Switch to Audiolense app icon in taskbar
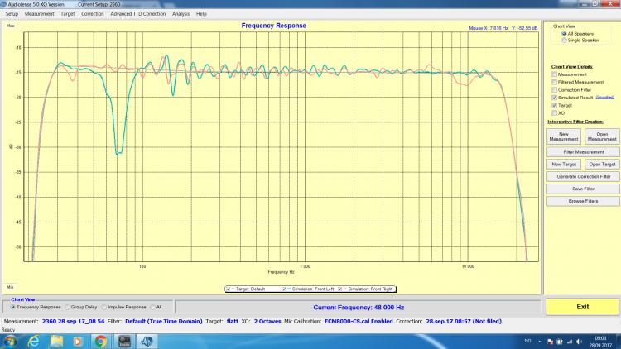 coord(147,341)
